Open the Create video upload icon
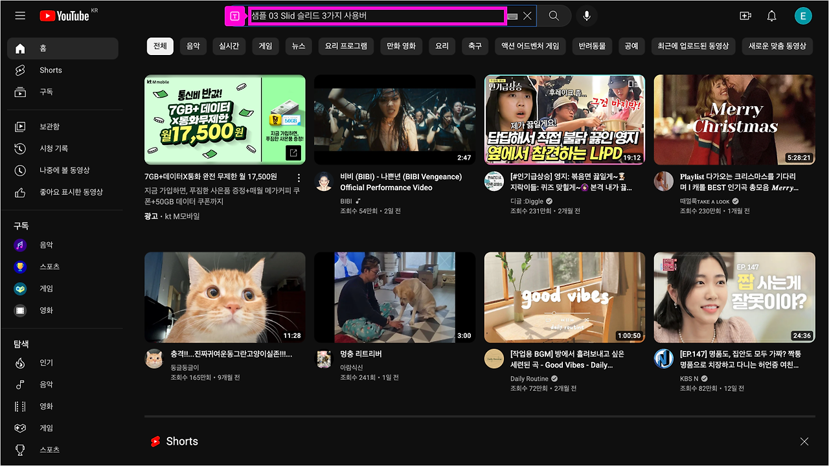829x466 pixels. 745,16
